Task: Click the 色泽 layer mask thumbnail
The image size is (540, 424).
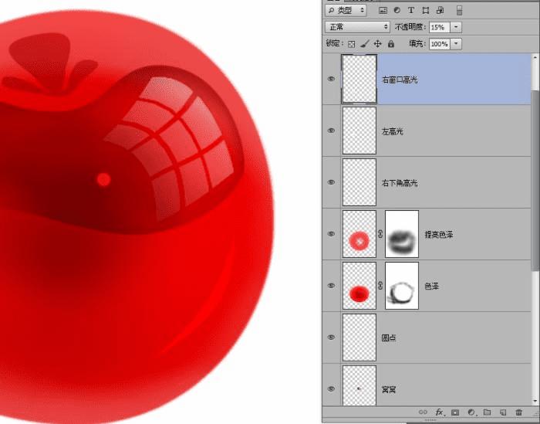Action: pyautogui.click(x=402, y=286)
